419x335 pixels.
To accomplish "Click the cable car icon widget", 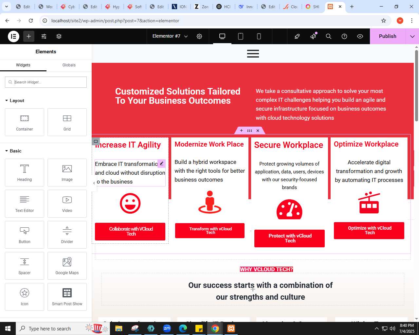I will coord(369,203).
